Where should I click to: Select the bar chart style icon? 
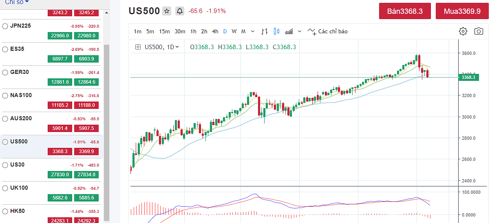pos(265,31)
